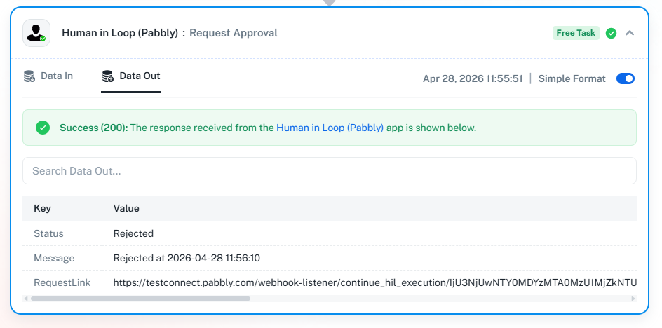The image size is (662, 328).
Task: Focus the Search Data Out field
Action: [330, 171]
